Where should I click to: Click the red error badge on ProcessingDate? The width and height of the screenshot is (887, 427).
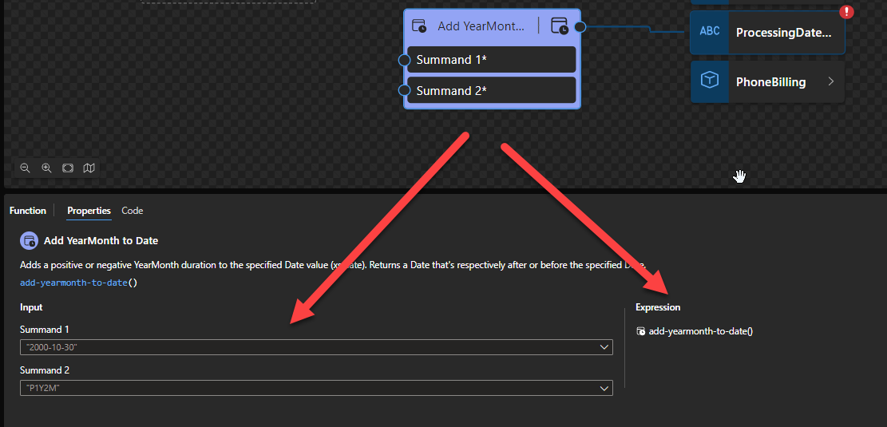[x=847, y=12]
